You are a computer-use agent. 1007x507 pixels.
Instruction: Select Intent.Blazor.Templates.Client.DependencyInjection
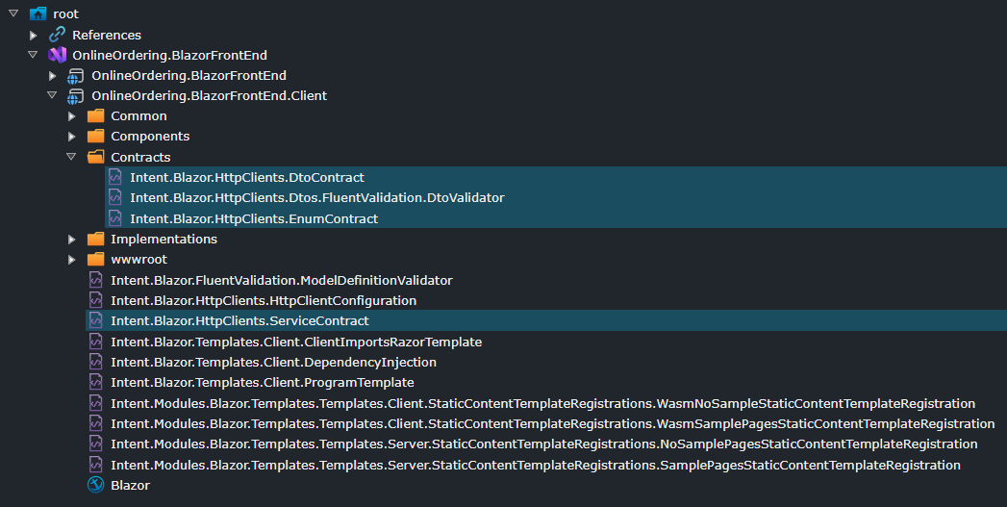click(273, 363)
